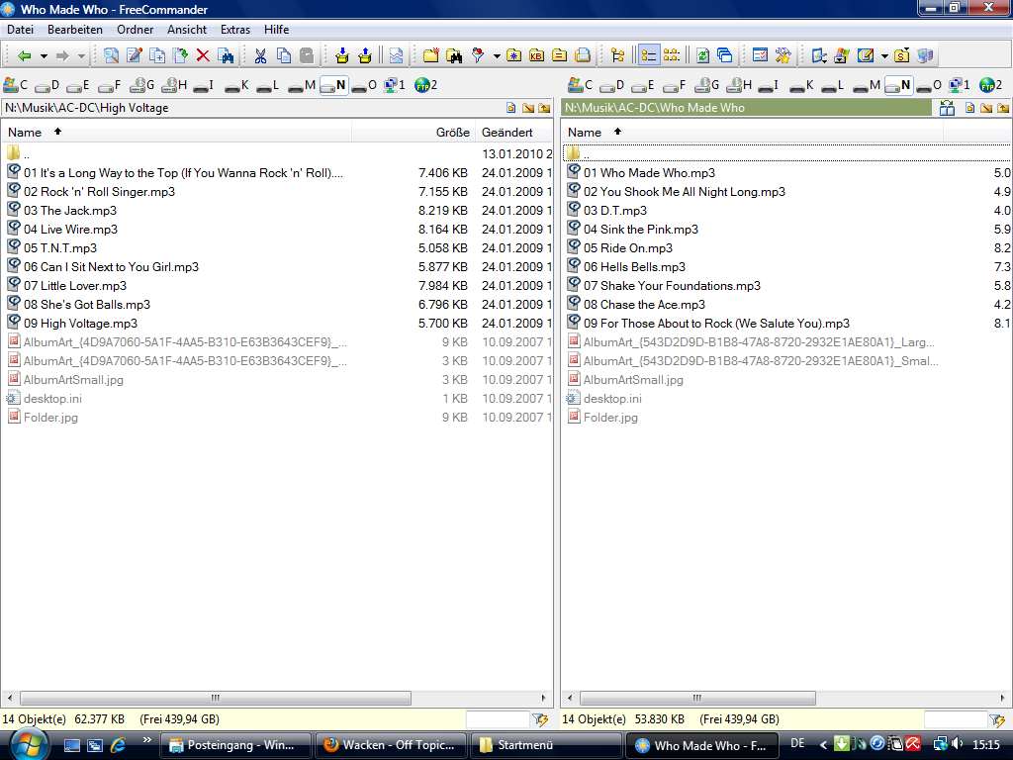Image resolution: width=1013 pixels, height=760 pixels.
Task: Toggle the details list view mode
Action: [x=648, y=55]
